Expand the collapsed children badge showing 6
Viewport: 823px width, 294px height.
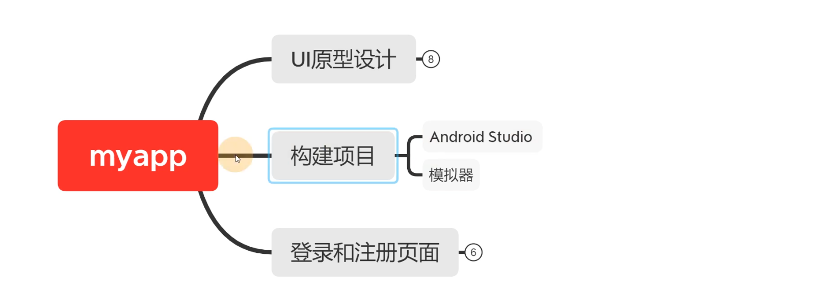pos(473,252)
